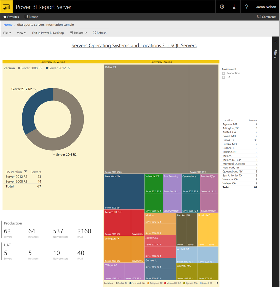Image resolution: width=280 pixels, height=287 pixels.
Task: Select Jackson, NJ treemap tile
Action: click(x=160, y=247)
